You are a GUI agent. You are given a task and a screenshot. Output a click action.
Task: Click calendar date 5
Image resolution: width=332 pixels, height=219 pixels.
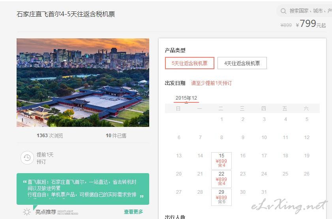[x=307, y=119]
